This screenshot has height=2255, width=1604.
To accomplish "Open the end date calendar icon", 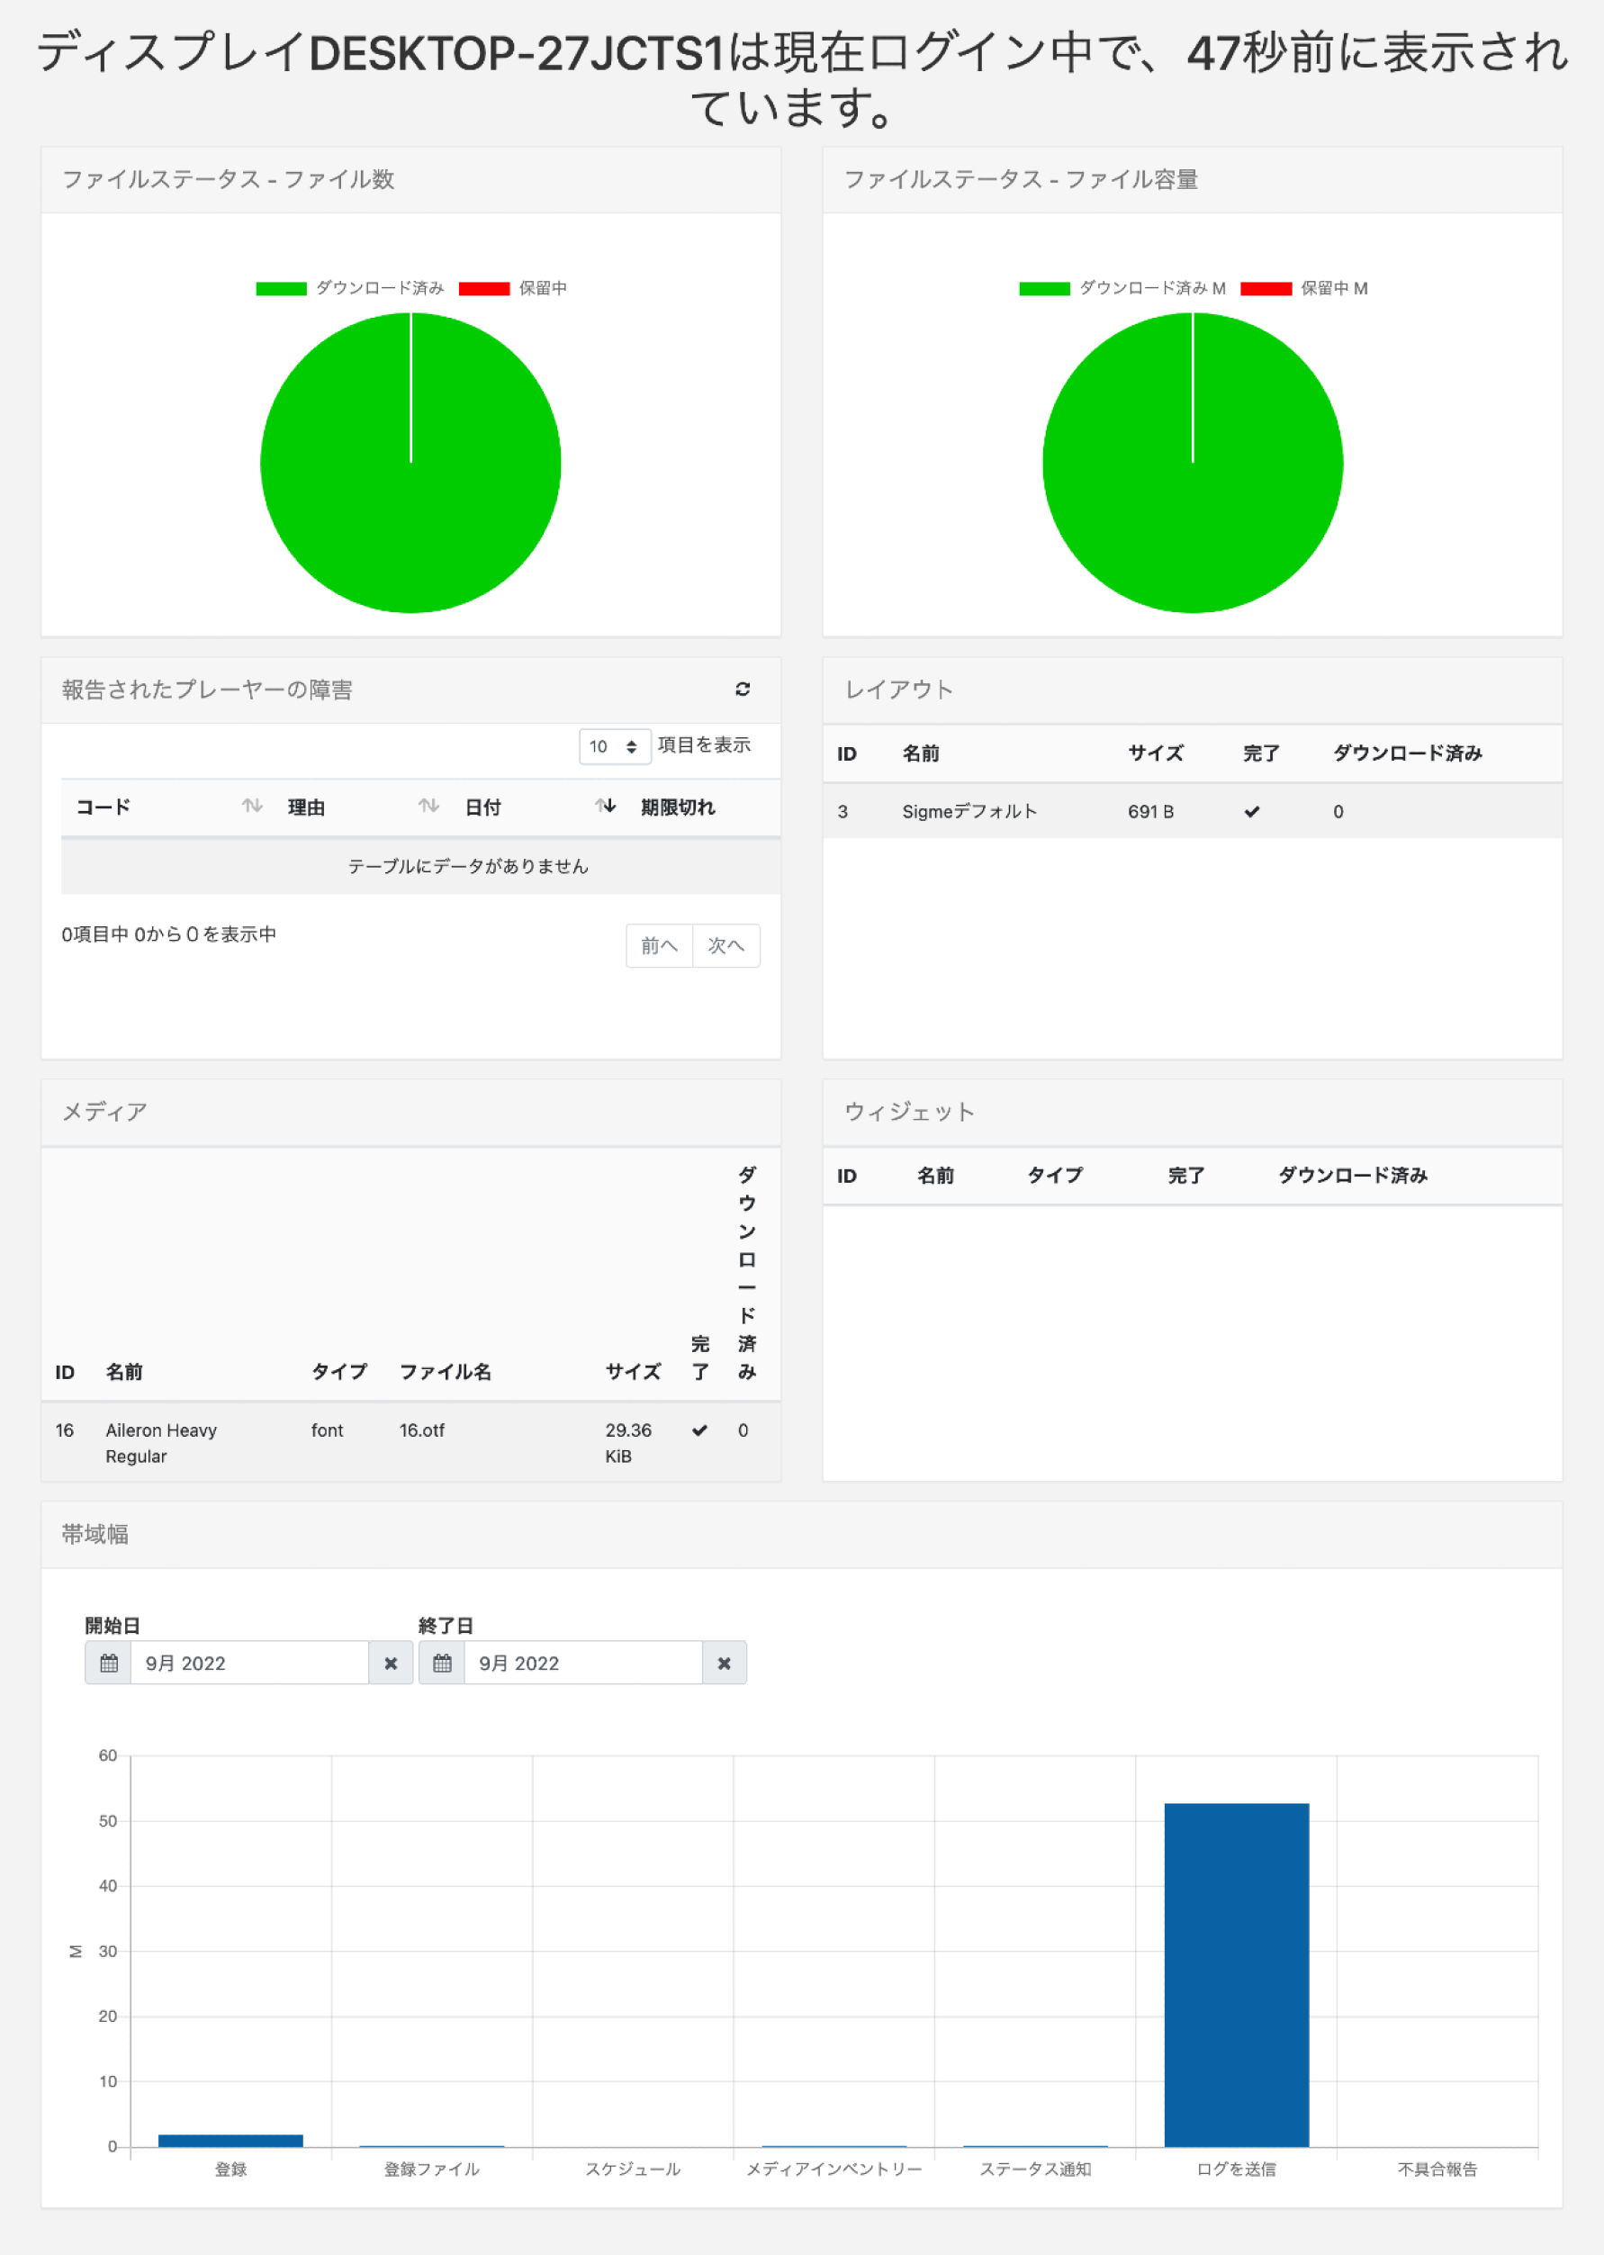I will pos(441,1663).
